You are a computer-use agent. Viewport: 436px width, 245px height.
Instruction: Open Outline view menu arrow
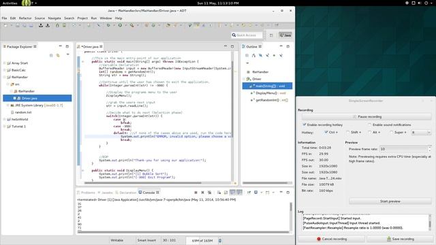tap(247, 63)
